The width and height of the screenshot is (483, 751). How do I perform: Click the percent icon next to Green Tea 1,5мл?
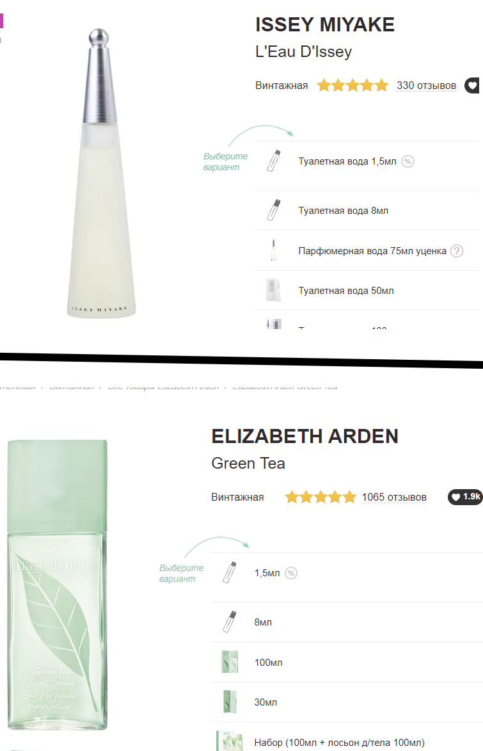[x=291, y=573]
